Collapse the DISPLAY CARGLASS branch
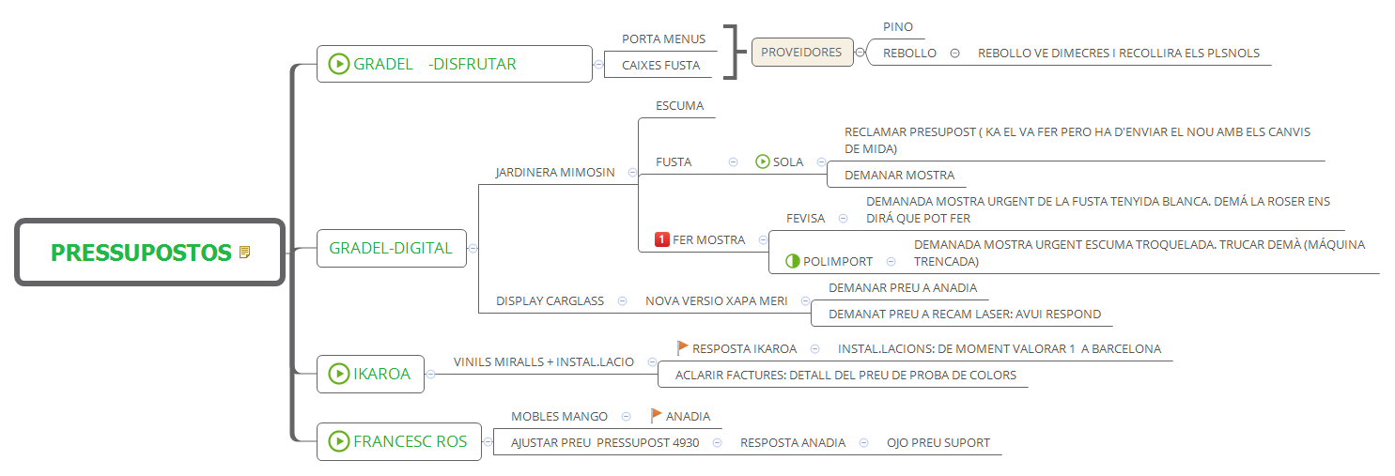The height and width of the screenshot is (476, 1395). tap(622, 301)
